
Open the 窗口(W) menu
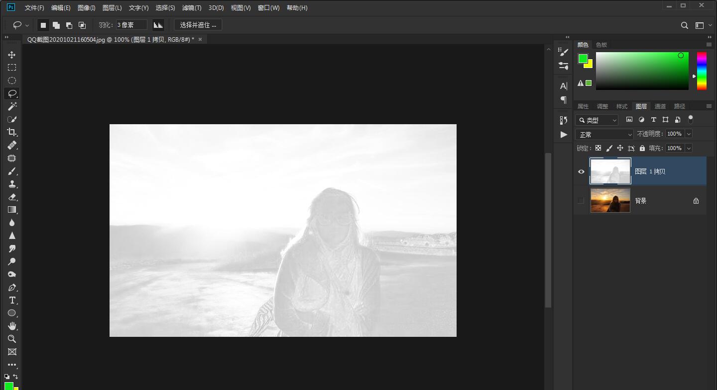point(269,8)
